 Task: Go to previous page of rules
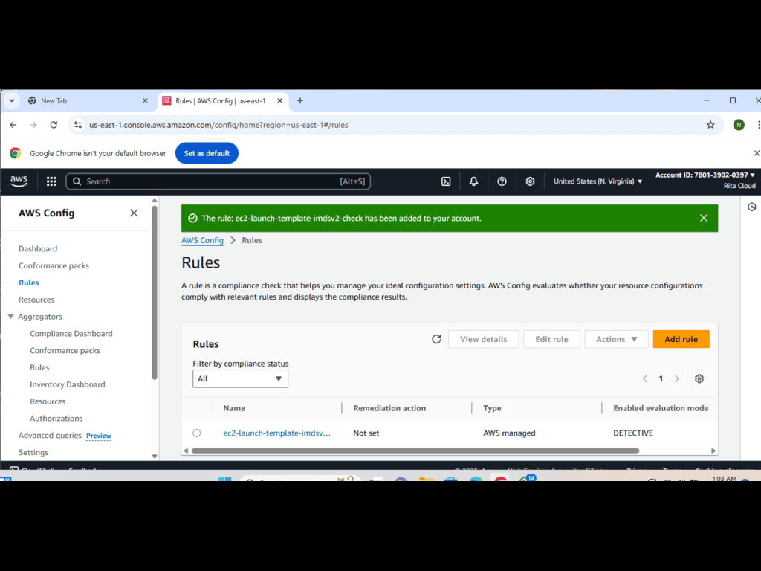pos(645,378)
